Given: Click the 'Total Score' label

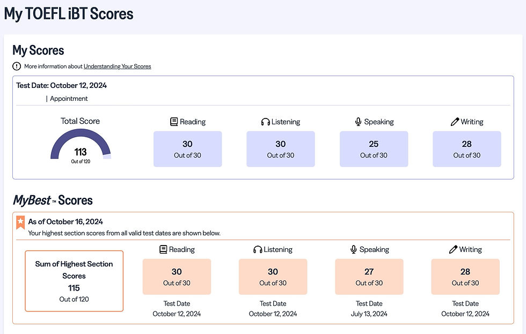Looking at the screenshot, I should (80, 121).
